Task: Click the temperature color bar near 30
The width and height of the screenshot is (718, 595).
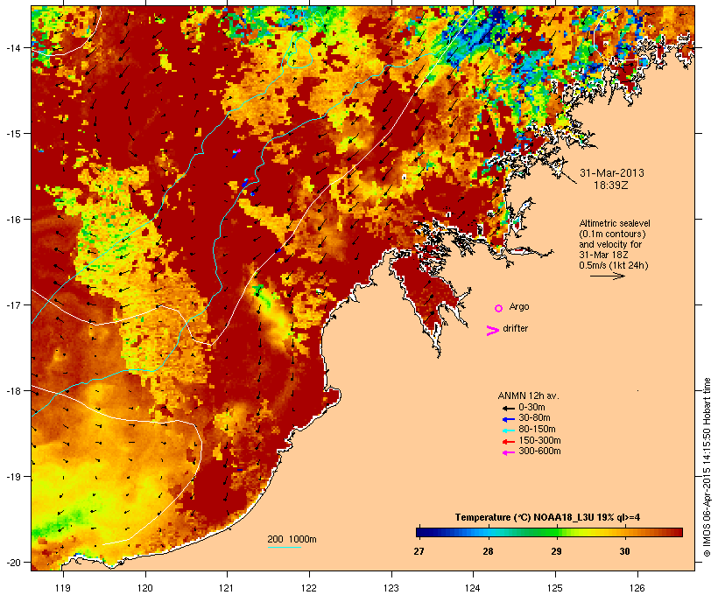Action: (624, 532)
